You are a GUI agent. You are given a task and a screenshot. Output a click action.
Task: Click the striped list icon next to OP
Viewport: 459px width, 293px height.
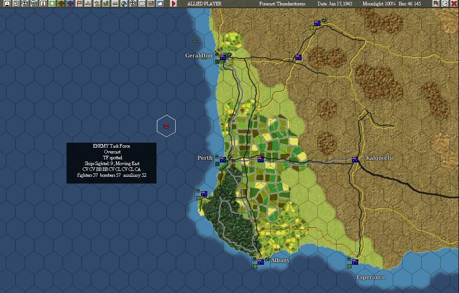[151, 4]
